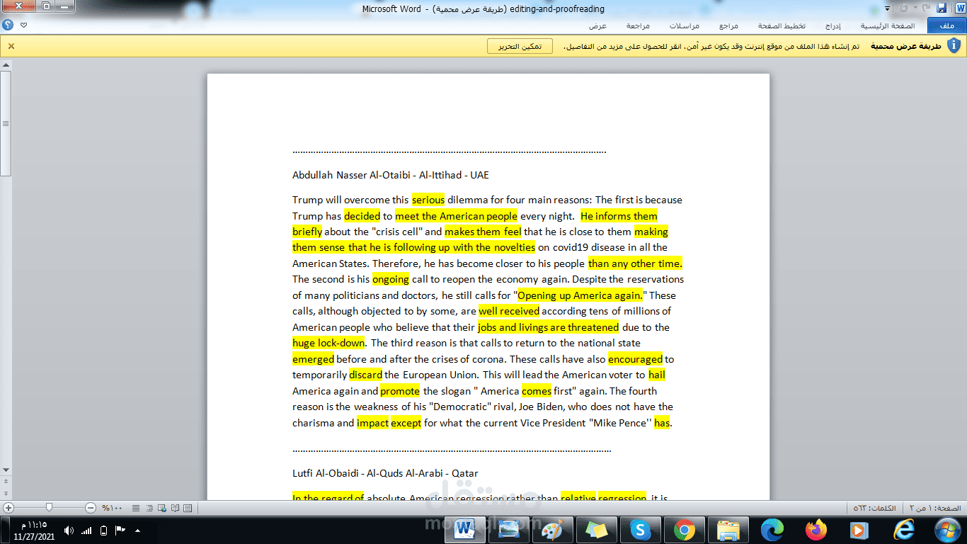Open Mozilla Firefox from the taskbar

coord(816,530)
